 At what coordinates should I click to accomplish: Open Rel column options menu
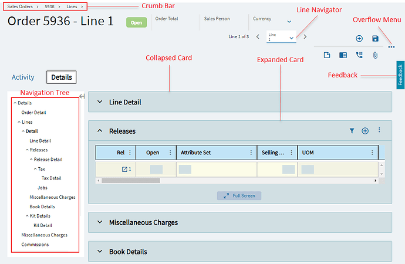130,153
